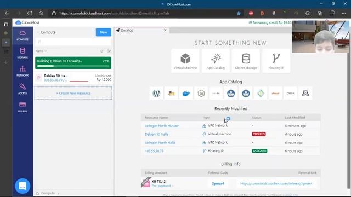This screenshot has width=351, height=197.
Task: Select Moodle app in App Catalog
Action: point(171,93)
